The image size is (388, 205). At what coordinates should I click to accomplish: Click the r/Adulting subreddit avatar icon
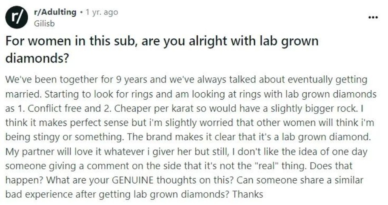point(16,17)
